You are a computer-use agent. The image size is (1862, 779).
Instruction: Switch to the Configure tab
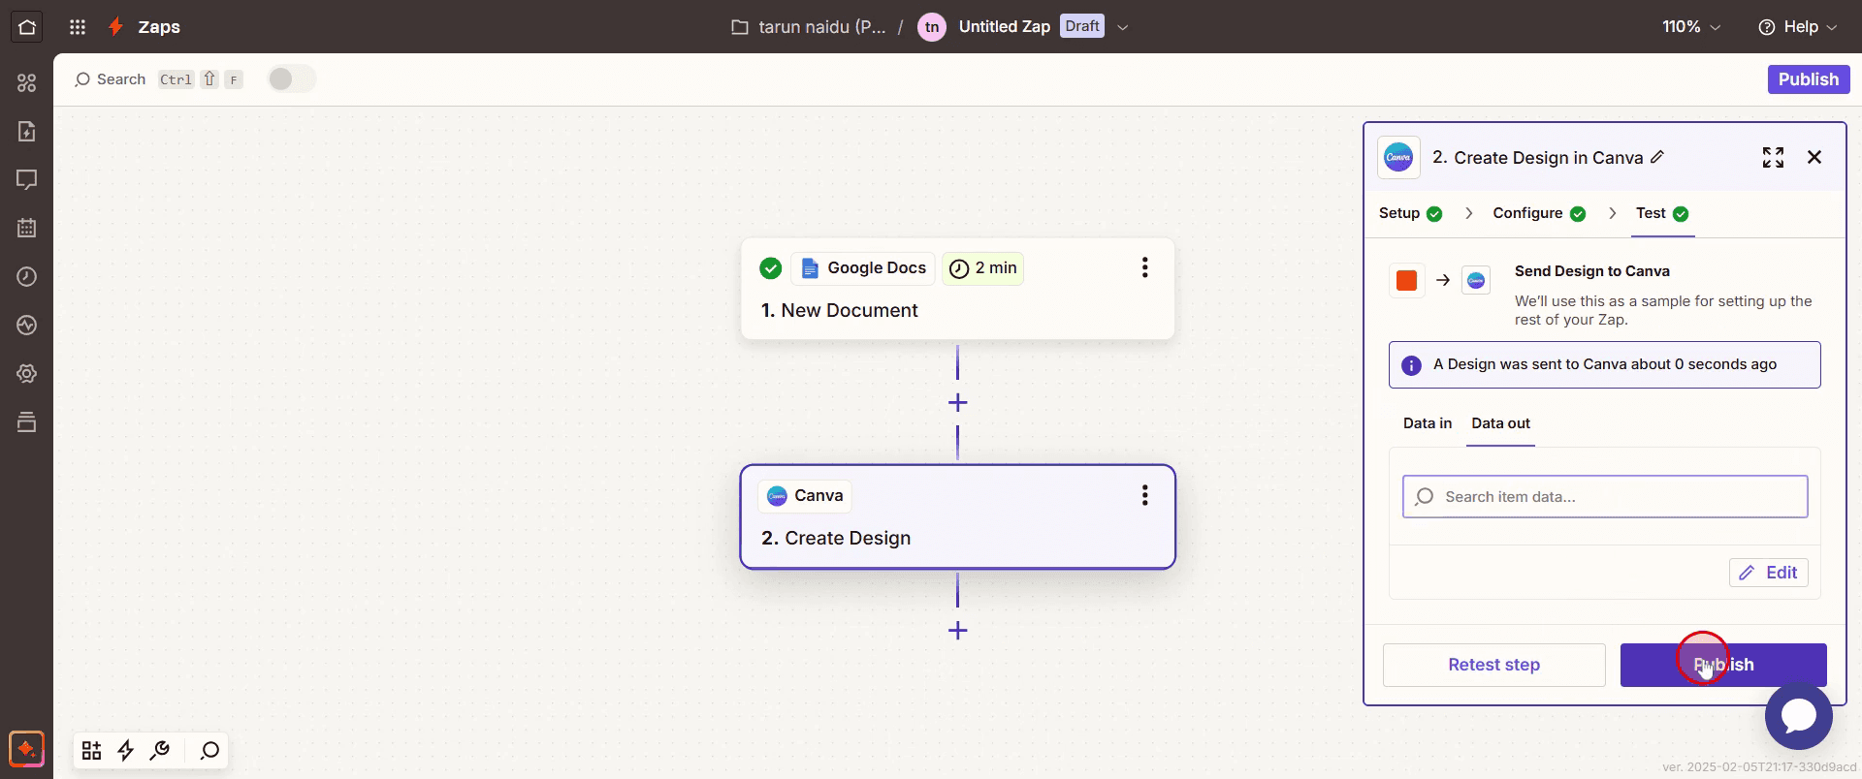coord(1539,213)
